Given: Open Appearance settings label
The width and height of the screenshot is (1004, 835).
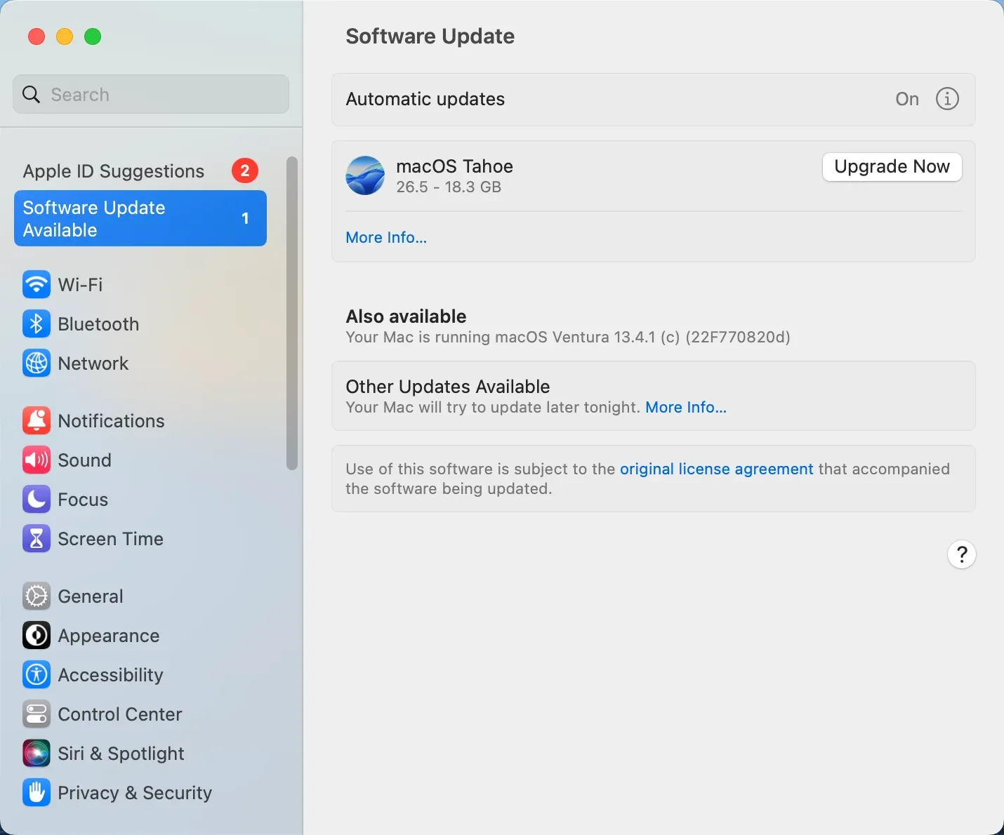Looking at the screenshot, I should tap(109, 636).
